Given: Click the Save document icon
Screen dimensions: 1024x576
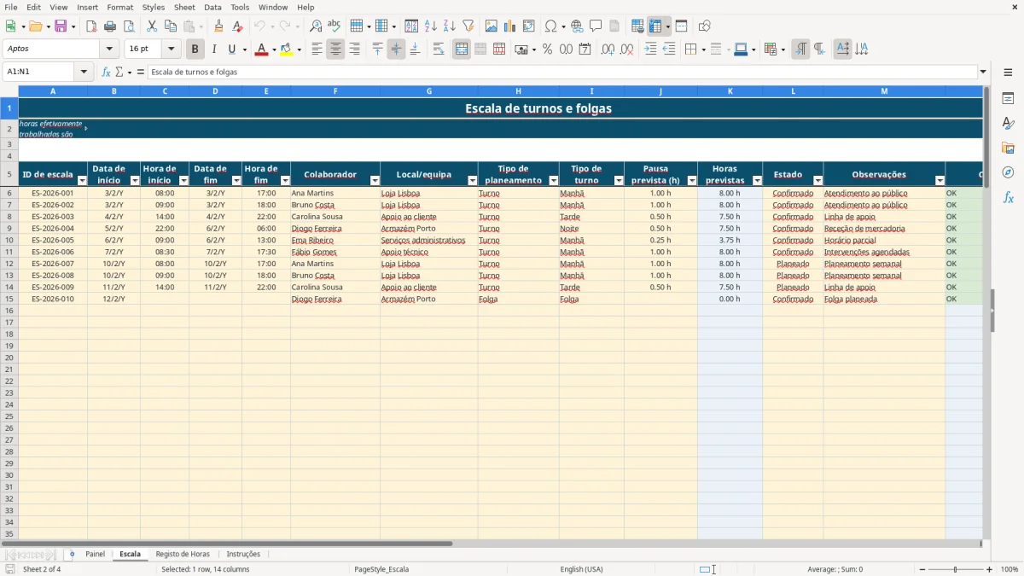Looking at the screenshot, I should [61, 26].
